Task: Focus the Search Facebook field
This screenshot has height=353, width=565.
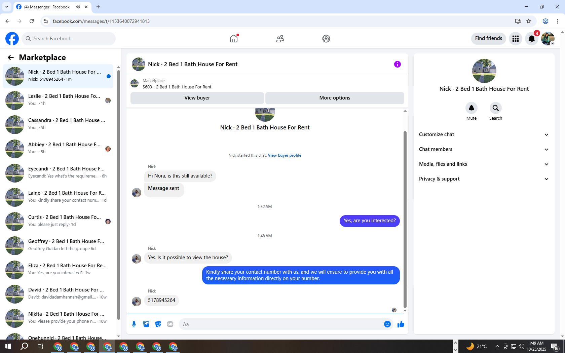Action: [69, 39]
